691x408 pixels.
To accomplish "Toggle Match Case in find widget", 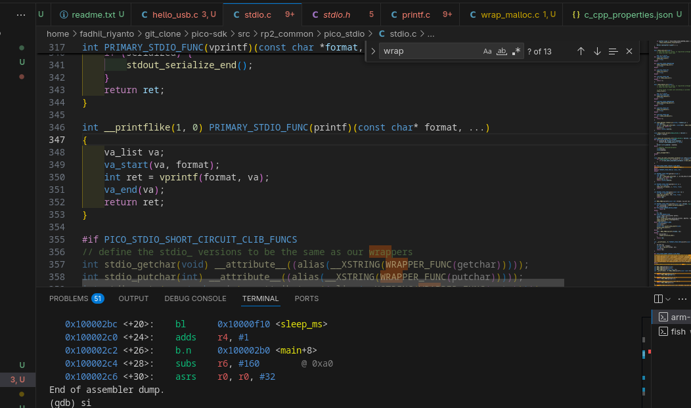I will [x=487, y=51].
